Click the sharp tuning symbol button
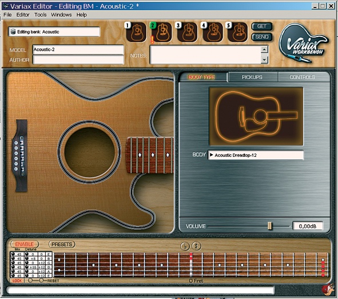This screenshot has width=338, height=299. tap(196, 246)
